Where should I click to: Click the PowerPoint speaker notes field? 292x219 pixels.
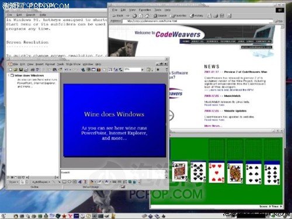click(113, 174)
